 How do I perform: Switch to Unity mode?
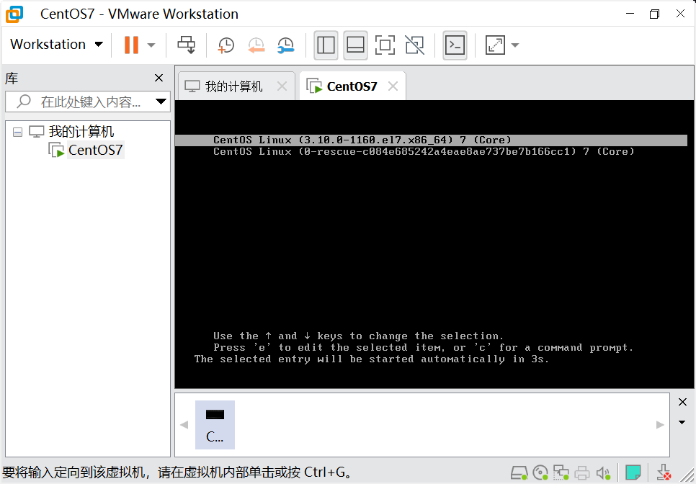coord(414,45)
